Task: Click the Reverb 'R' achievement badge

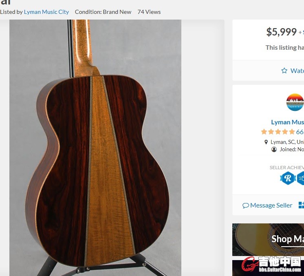Action: (288, 178)
